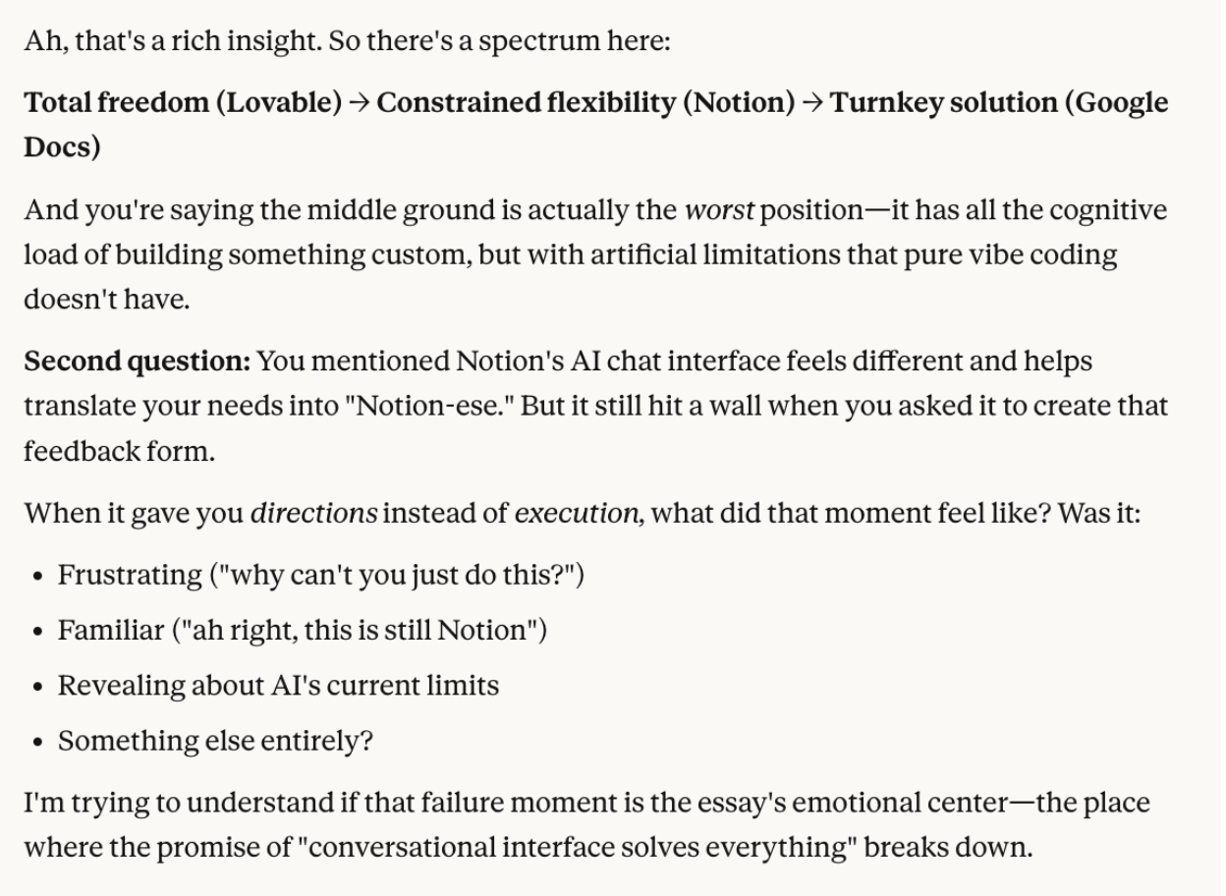Viewport: 1226px width, 896px height.
Task: Click the bold word "Docs)" on second line
Action: click(x=62, y=146)
